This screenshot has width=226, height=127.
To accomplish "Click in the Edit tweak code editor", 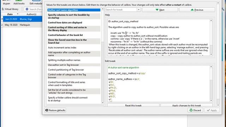I will click(x=159, y=84).
